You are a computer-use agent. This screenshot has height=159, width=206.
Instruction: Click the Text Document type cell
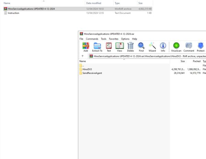tap(123, 13)
